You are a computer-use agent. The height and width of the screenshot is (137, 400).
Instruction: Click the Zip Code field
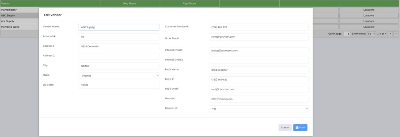pyautogui.click(x=119, y=85)
